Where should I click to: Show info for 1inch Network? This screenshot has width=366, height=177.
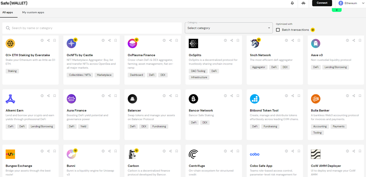(x=286, y=41)
